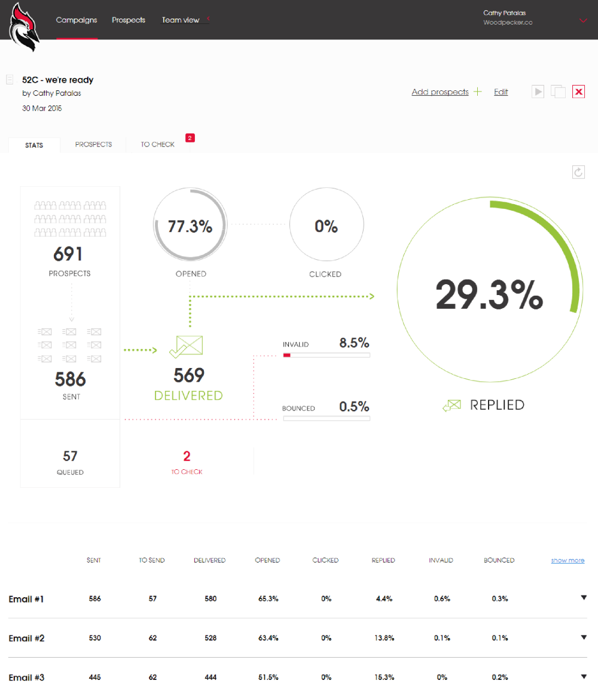The image size is (598, 693).
Task: Click Email #1 bounced value 0.3%
Action: 500,598
